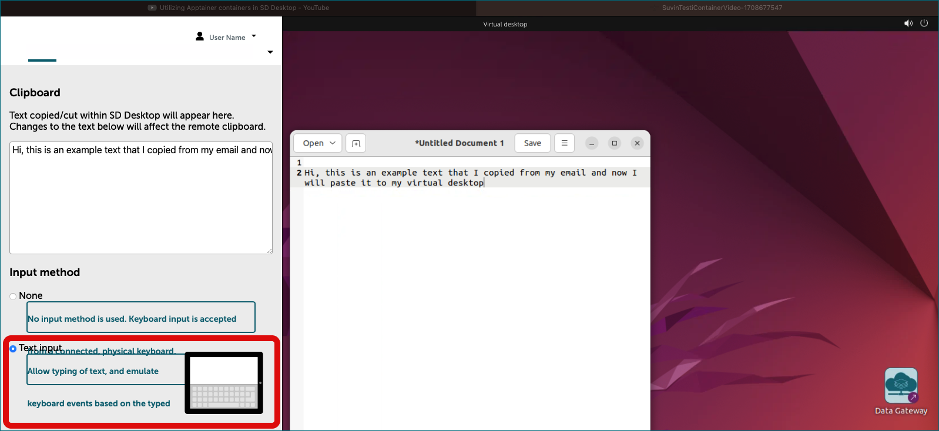The height and width of the screenshot is (431, 939).
Task: Switch to the YouTube Apptainer containers tab
Action: tap(238, 8)
